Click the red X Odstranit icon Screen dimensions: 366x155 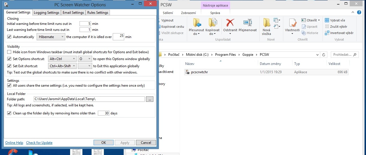(230, 23)
